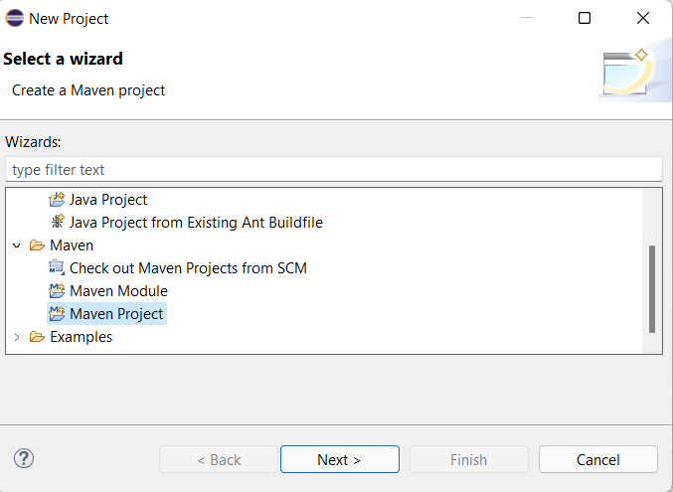This screenshot has height=492, width=673.
Task: Click the Maven folder icon
Action: tap(38, 246)
